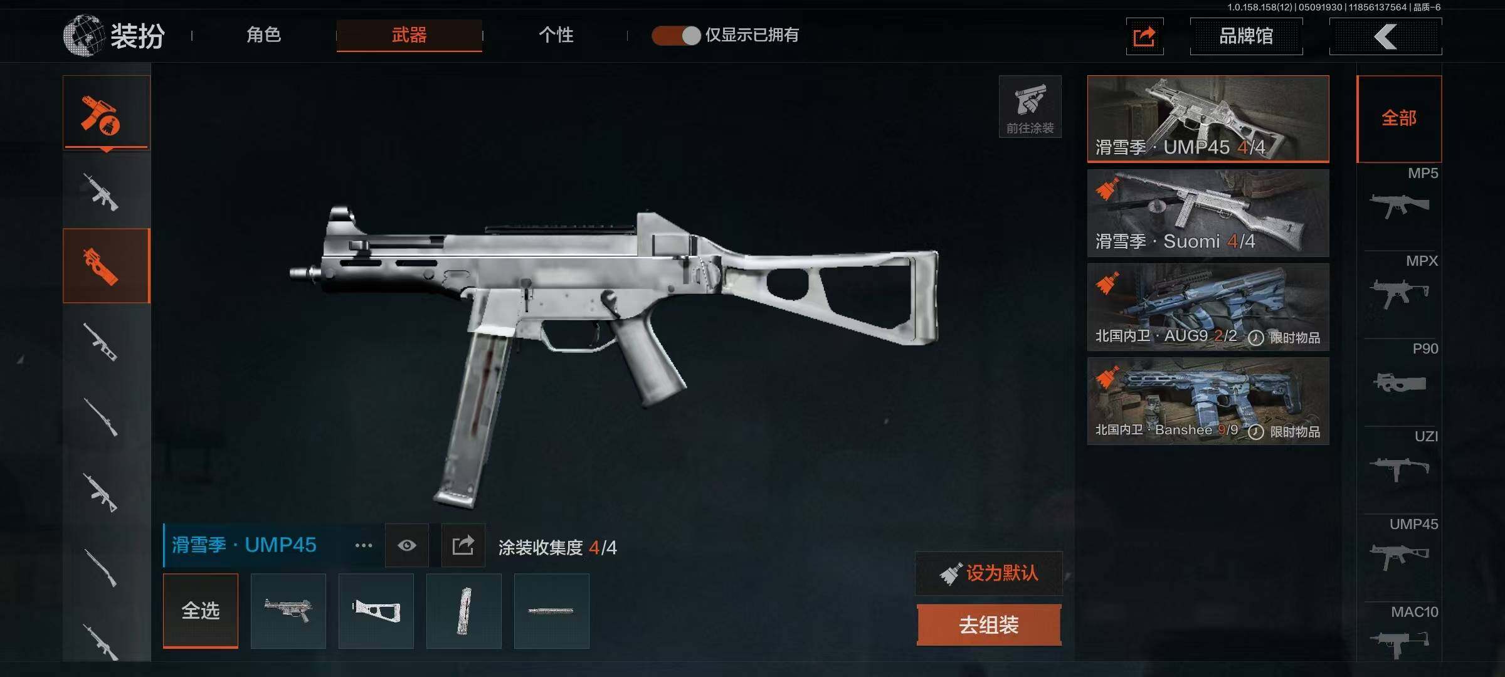Expand the 全部 weapon filter
The height and width of the screenshot is (677, 1505).
coord(1399,118)
